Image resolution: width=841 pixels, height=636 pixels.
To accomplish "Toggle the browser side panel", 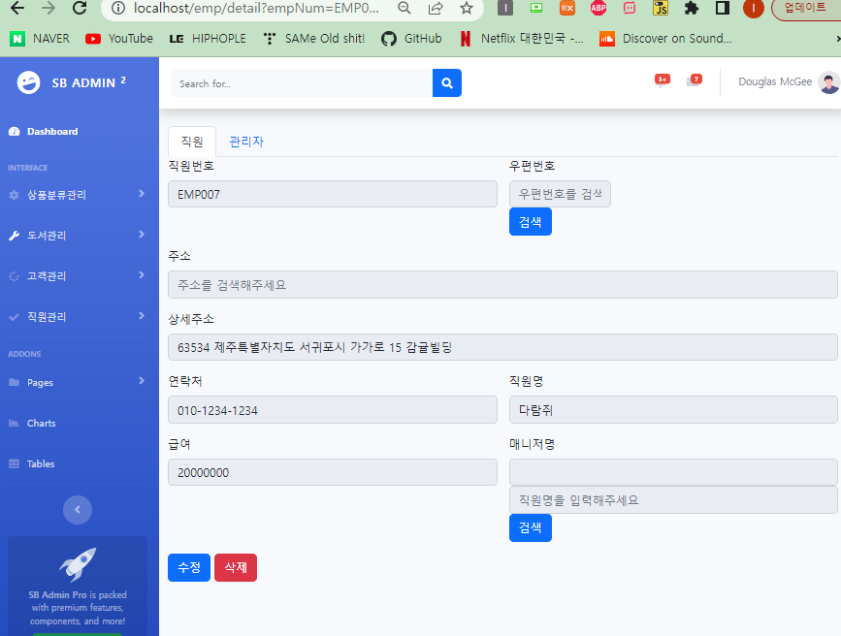I will coord(723,8).
